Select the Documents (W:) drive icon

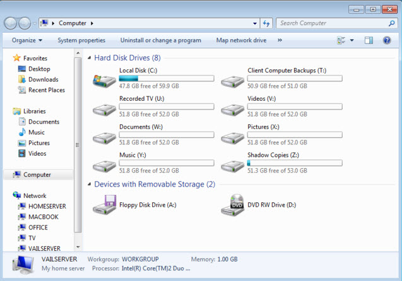104,138
